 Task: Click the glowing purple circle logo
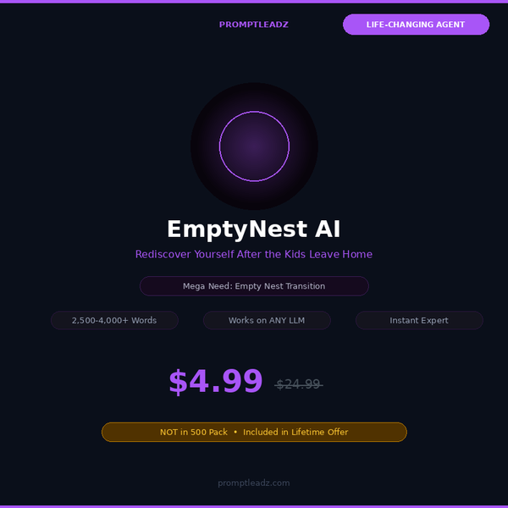point(254,146)
